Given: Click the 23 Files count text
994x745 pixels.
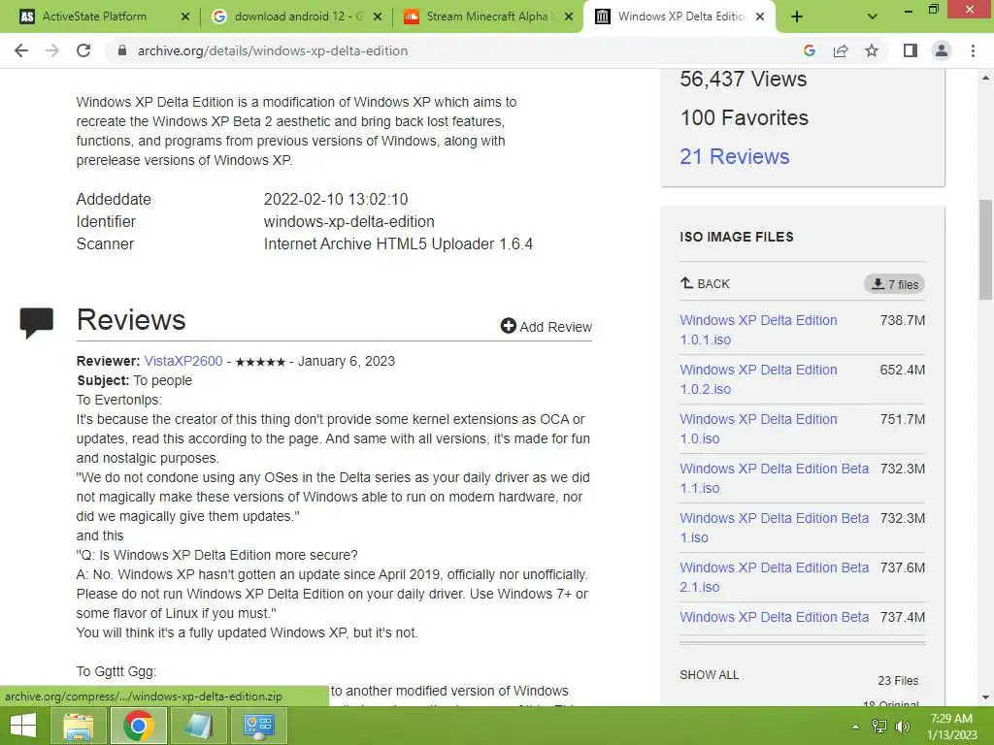Looking at the screenshot, I should 898,680.
